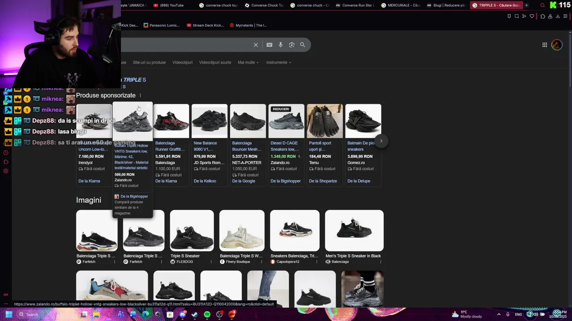The image size is (572, 321).
Task: Open the tab search magnifier icon
Action: click(x=543, y=5)
